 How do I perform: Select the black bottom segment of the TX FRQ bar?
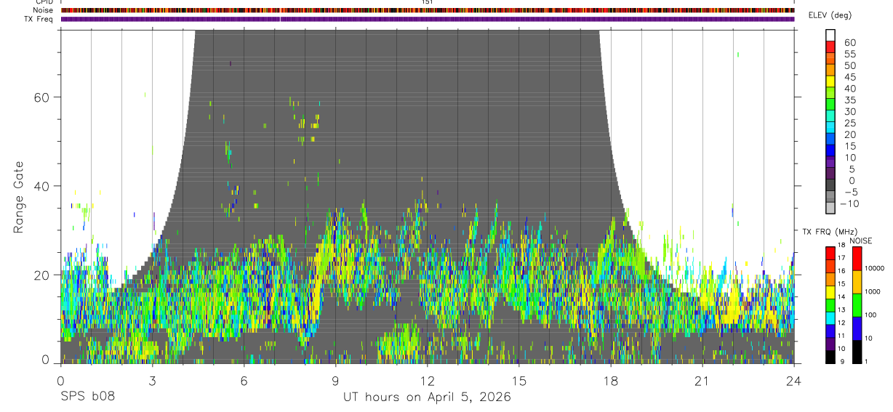coord(831,356)
